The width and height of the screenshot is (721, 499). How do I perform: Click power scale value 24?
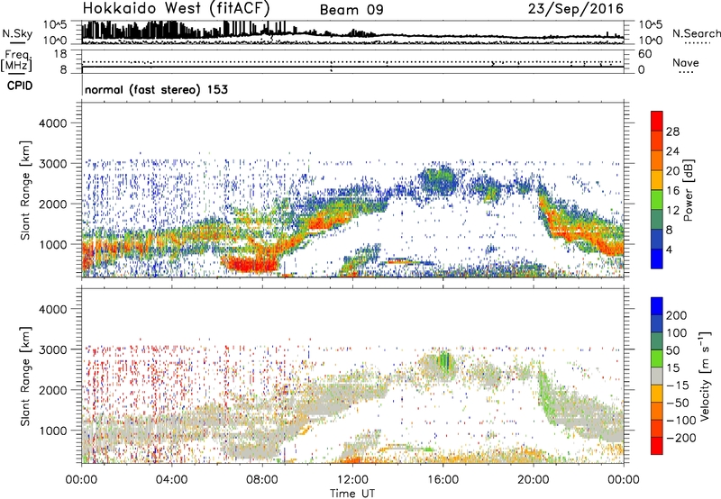pyautogui.click(x=672, y=151)
